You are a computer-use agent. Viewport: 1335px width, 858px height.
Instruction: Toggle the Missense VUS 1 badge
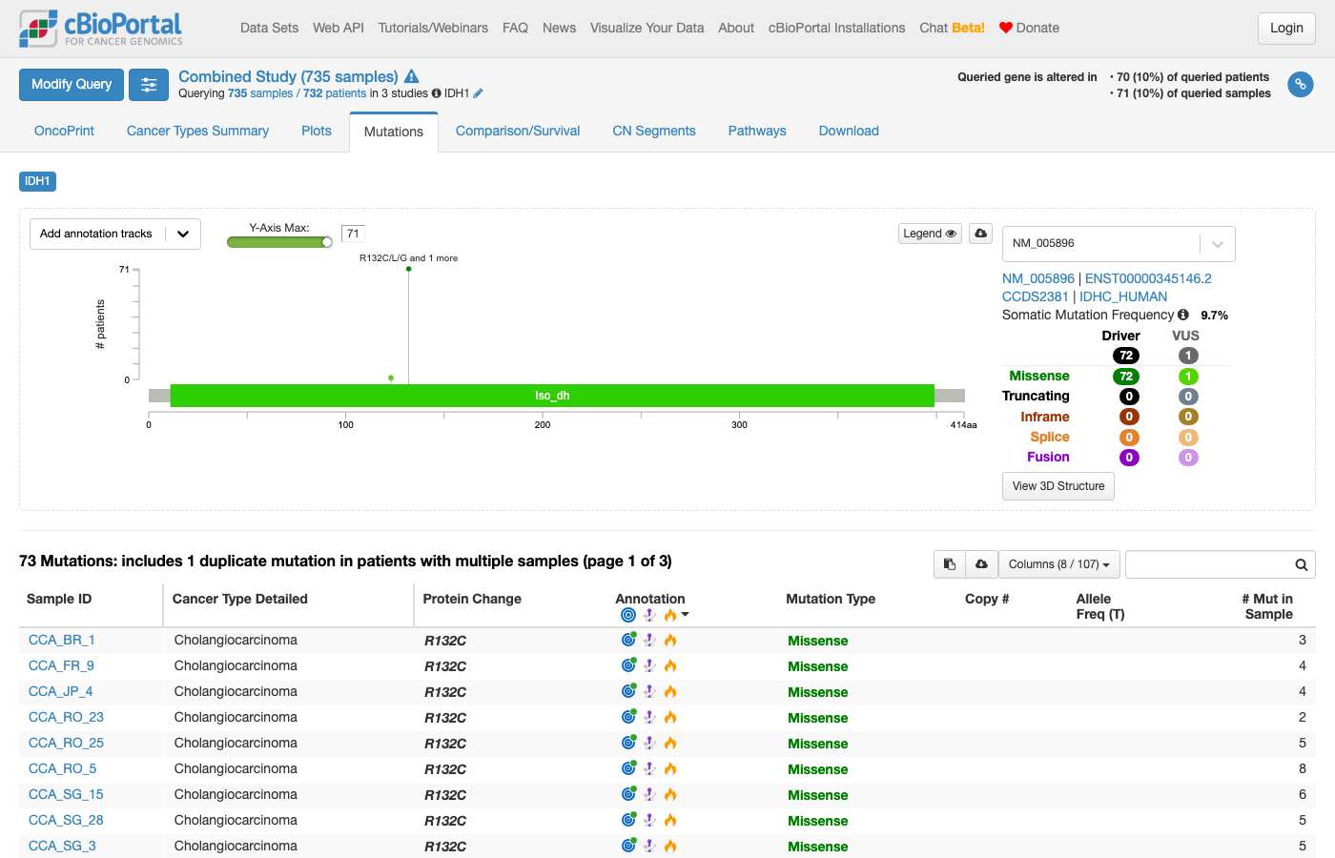[x=1188, y=377]
